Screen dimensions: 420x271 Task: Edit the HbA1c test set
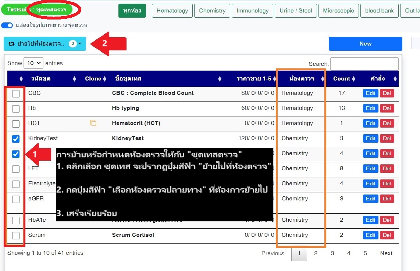click(370, 220)
